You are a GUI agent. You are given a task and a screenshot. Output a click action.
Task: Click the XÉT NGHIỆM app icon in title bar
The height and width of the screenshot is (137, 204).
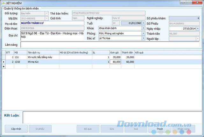pos(3,3)
